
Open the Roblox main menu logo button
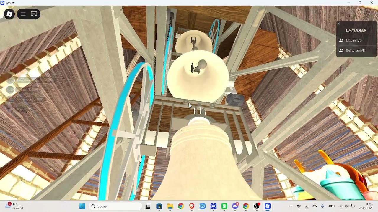coord(9,14)
